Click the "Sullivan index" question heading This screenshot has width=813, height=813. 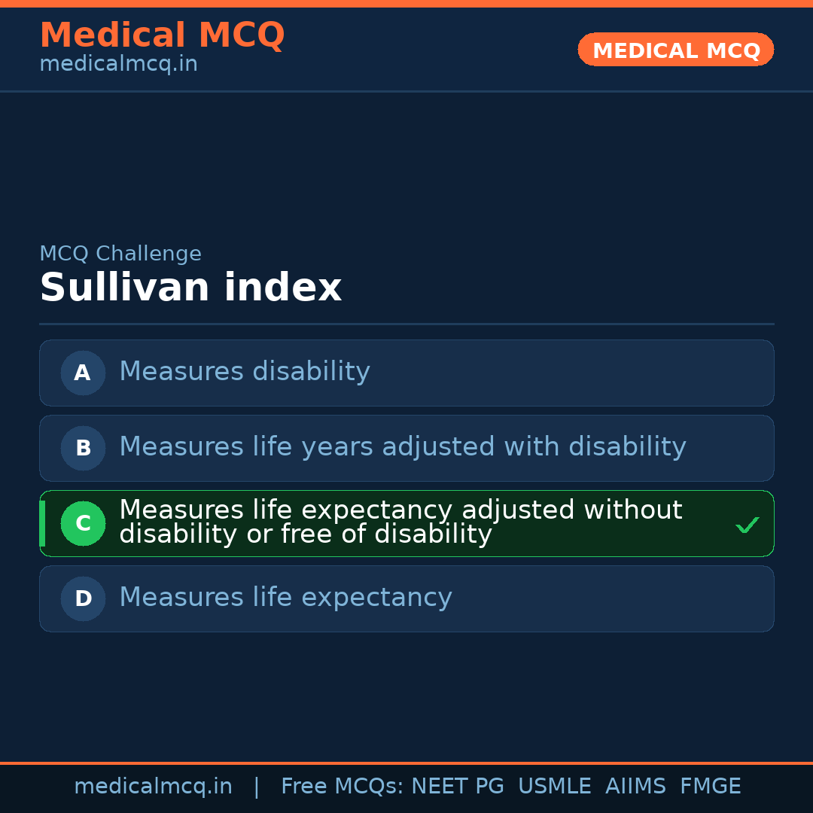(x=190, y=288)
